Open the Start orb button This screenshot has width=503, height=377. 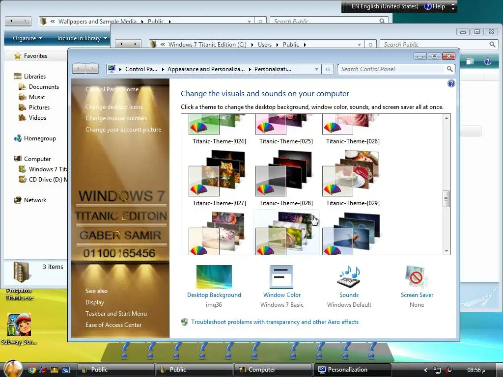13,369
